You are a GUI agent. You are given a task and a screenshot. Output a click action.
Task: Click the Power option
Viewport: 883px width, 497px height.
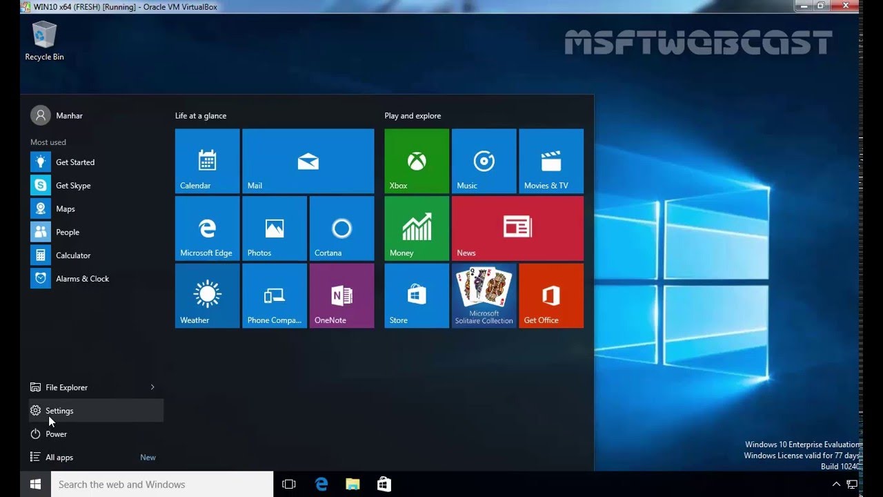[x=96, y=434]
